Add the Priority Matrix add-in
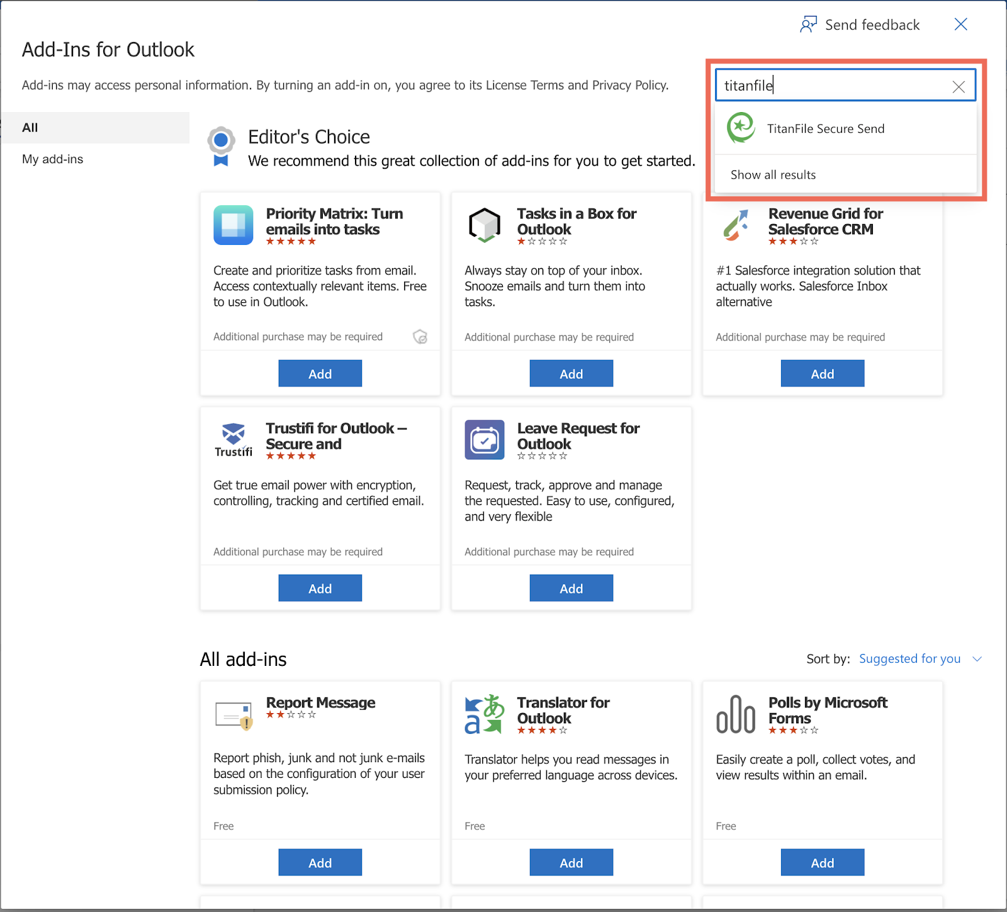 (320, 373)
